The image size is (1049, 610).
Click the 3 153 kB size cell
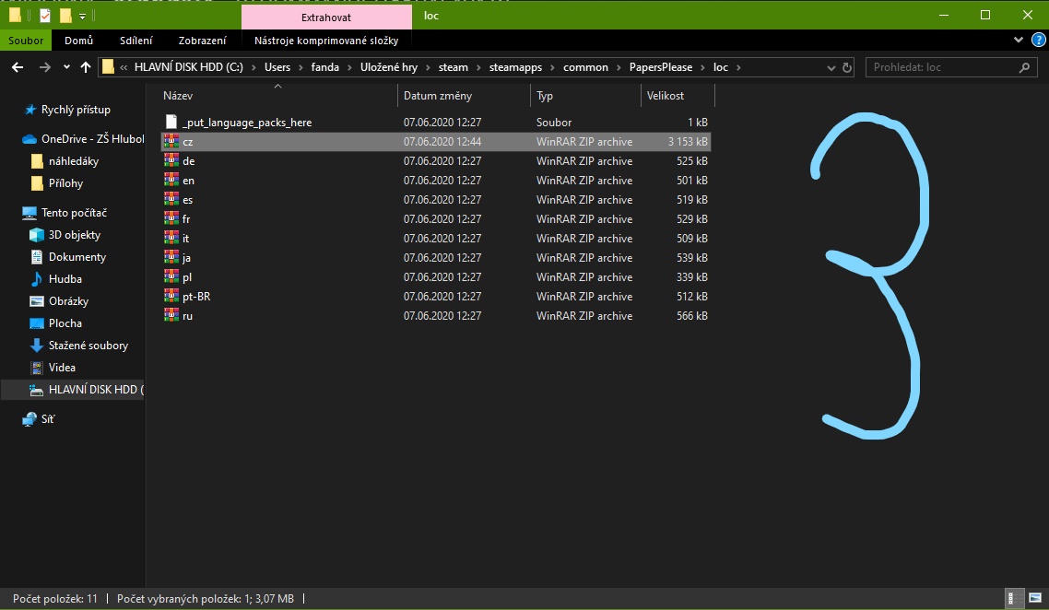pyautogui.click(x=687, y=142)
